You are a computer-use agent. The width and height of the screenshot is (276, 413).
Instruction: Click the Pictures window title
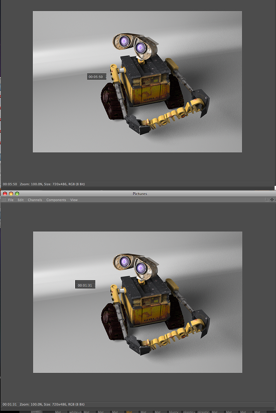(140, 194)
